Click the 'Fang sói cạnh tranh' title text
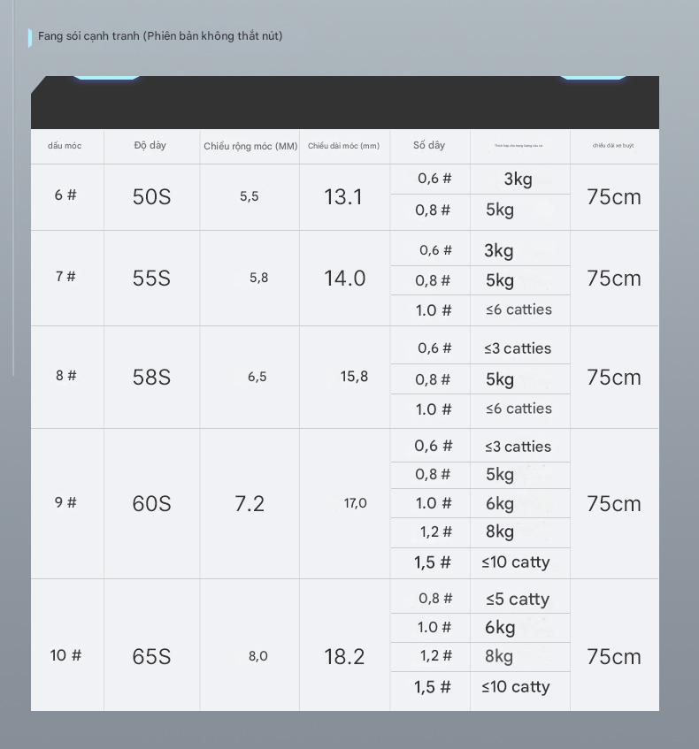The width and height of the screenshot is (699, 749). [160, 36]
